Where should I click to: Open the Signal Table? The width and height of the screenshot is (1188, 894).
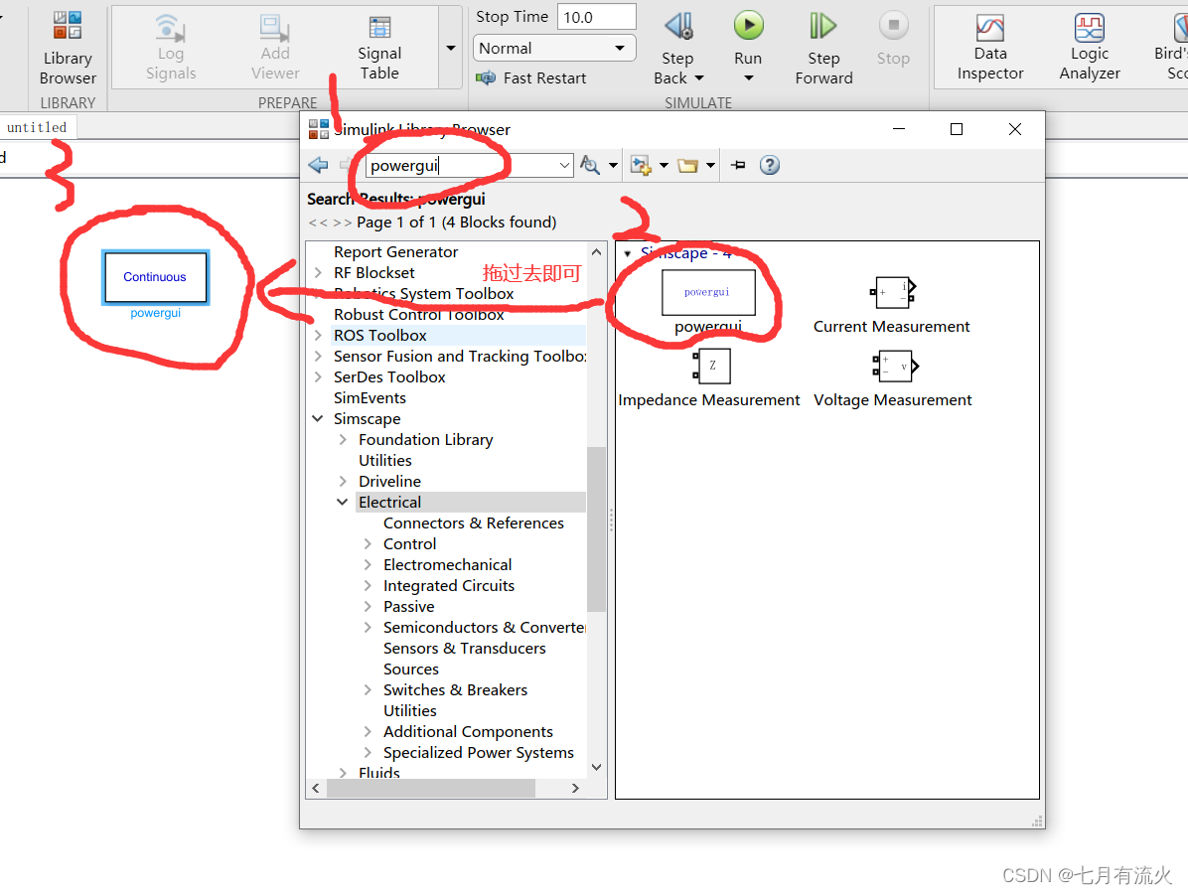click(379, 47)
